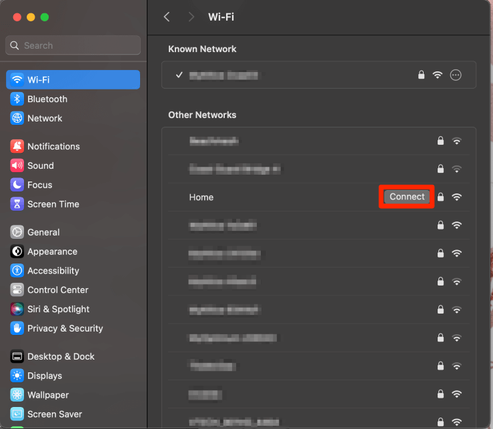493x429 pixels.
Task: Click the Appearance icon in sidebar
Action: (17, 252)
